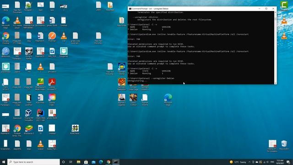Image resolution: width=293 pixels, height=165 pixels.
Task: Open the notification center icon
Action: pos(288,162)
